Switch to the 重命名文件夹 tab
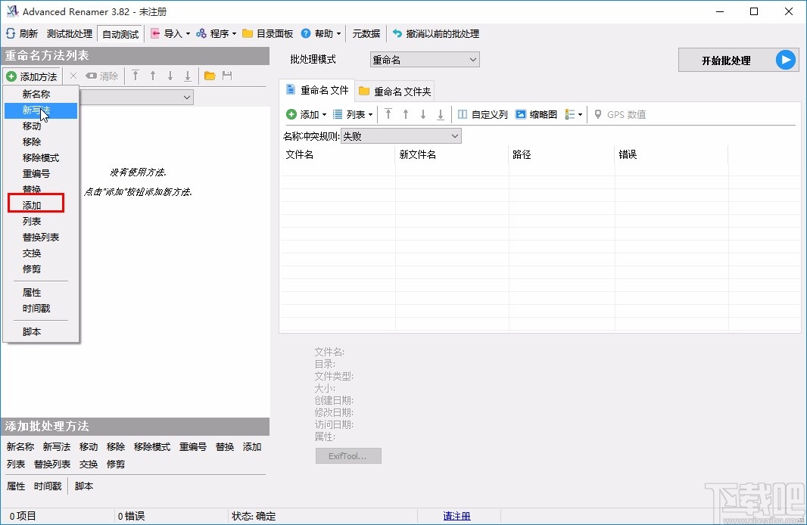The image size is (807, 525). pyautogui.click(x=394, y=90)
